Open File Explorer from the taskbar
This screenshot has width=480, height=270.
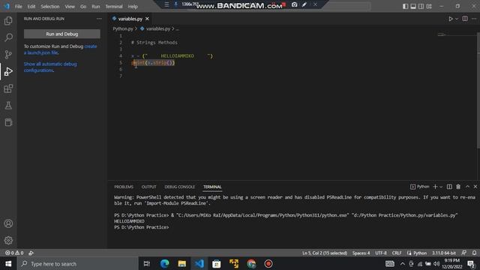point(181,263)
